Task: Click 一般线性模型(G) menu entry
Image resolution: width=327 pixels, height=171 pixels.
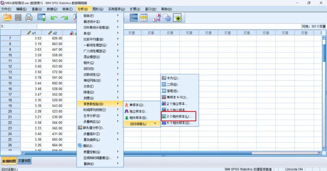Action: [x=100, y=45]
